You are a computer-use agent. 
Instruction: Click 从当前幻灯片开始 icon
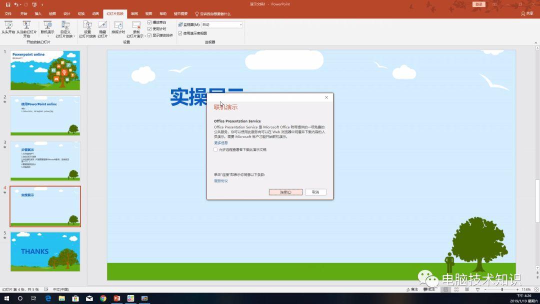coord(26,29)
